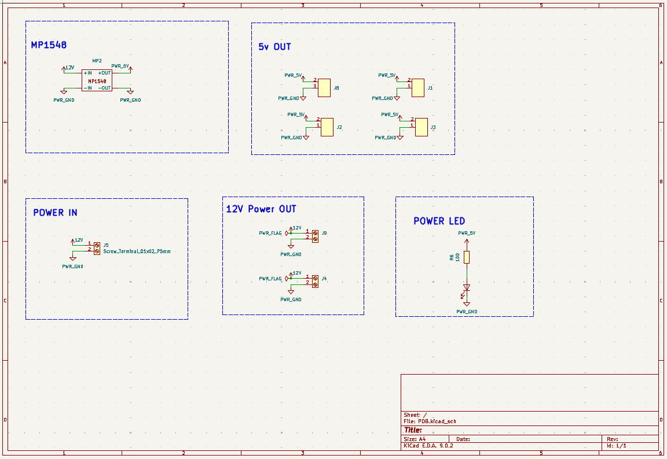Select the J9 screw terminal symbol
The image size is (667, 459).
315,236
